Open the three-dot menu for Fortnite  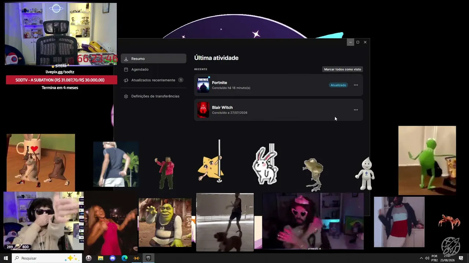tap(356, 85)
